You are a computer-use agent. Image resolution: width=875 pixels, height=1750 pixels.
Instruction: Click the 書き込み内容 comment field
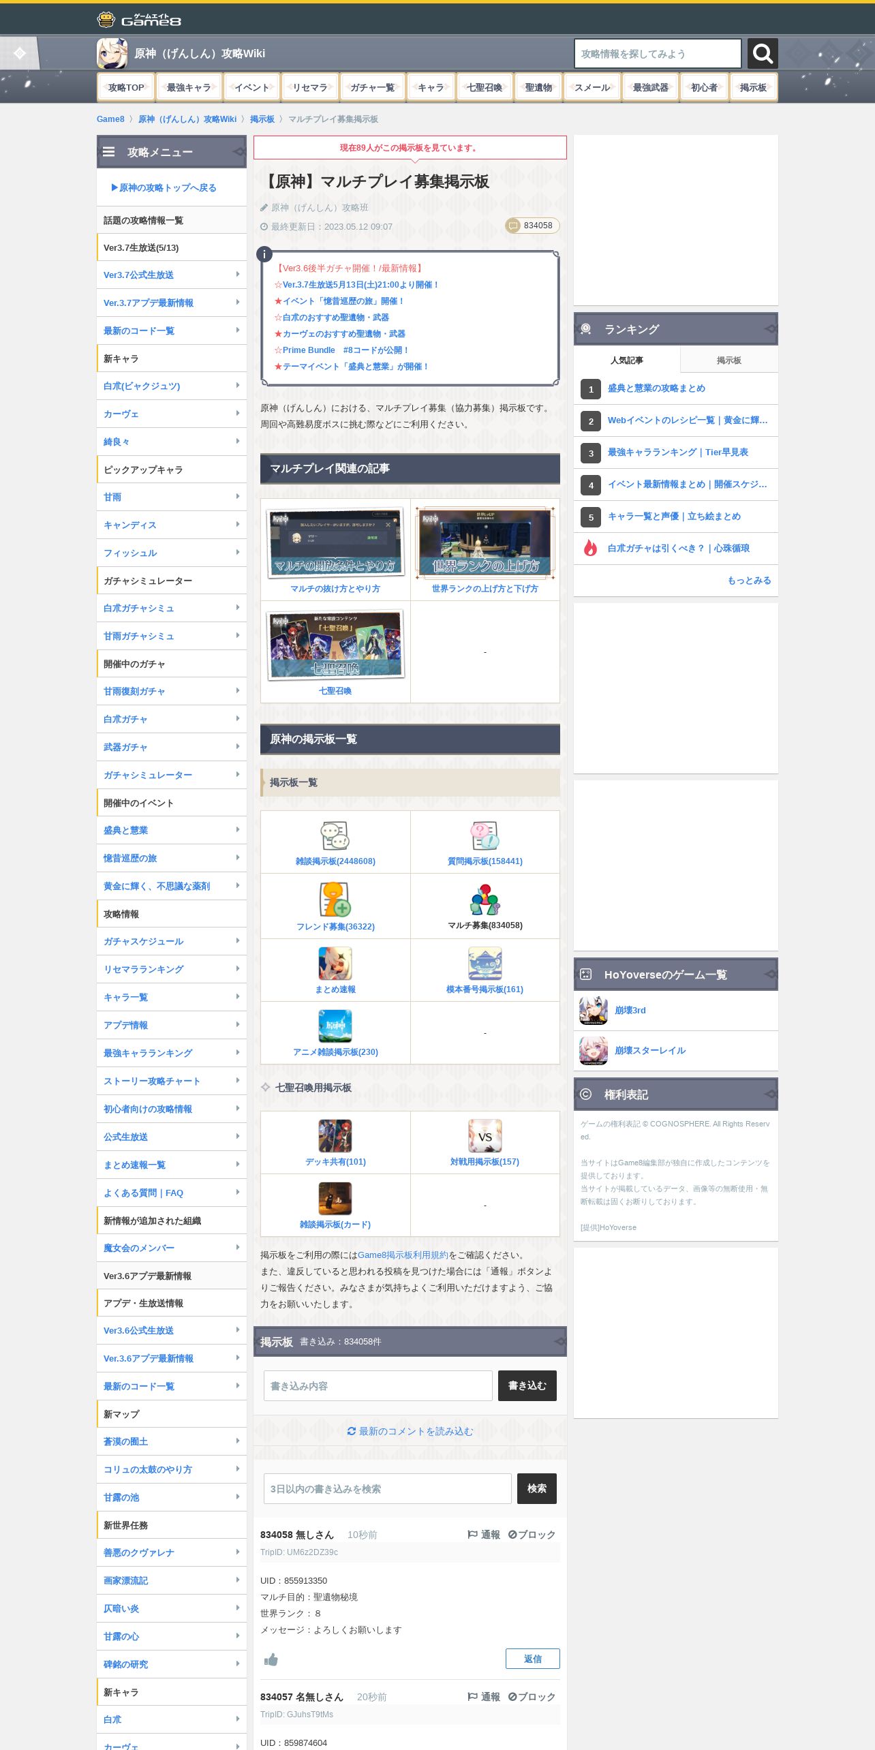click(378, 1385)
